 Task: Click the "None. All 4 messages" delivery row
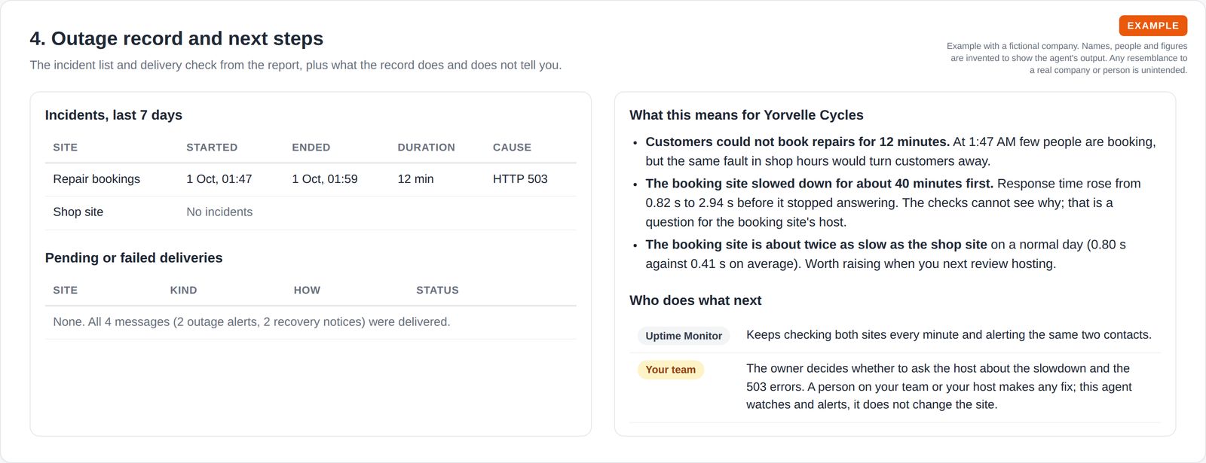311,322
